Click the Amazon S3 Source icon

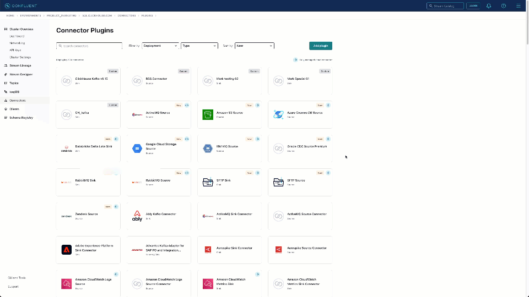(207, 114)
